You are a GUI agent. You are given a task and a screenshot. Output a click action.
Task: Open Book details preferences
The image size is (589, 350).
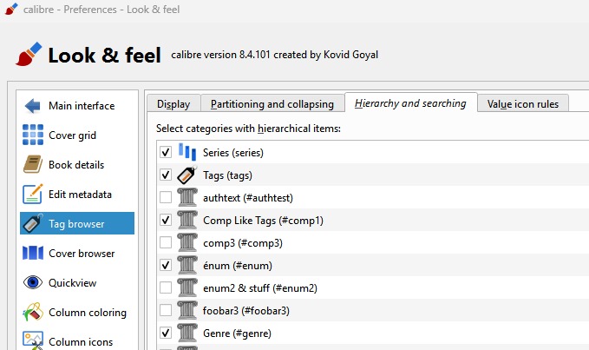78,165
